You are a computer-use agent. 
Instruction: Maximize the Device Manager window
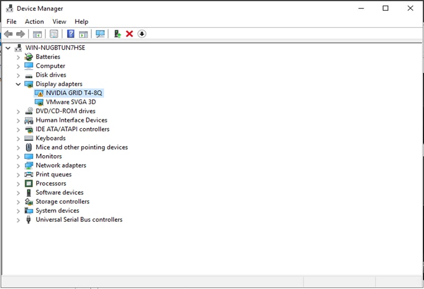tap(386, 8)
